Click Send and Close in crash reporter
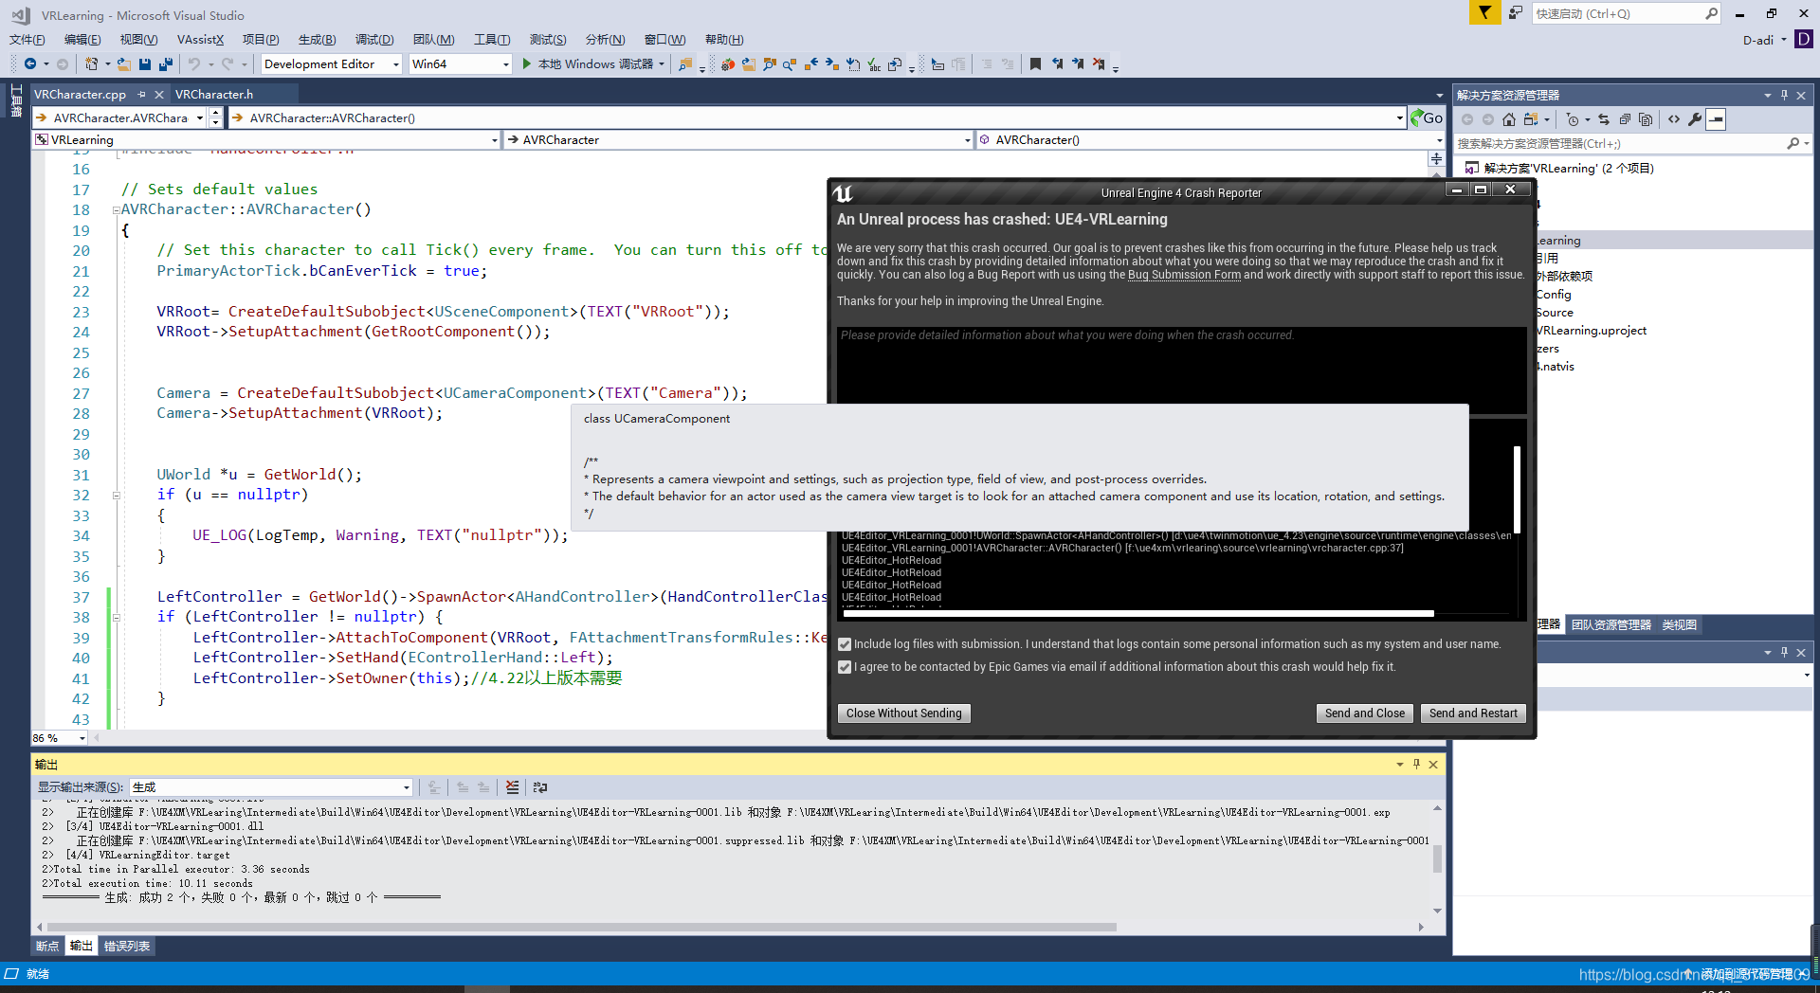1820x993 pixels. pos(1364,713)
